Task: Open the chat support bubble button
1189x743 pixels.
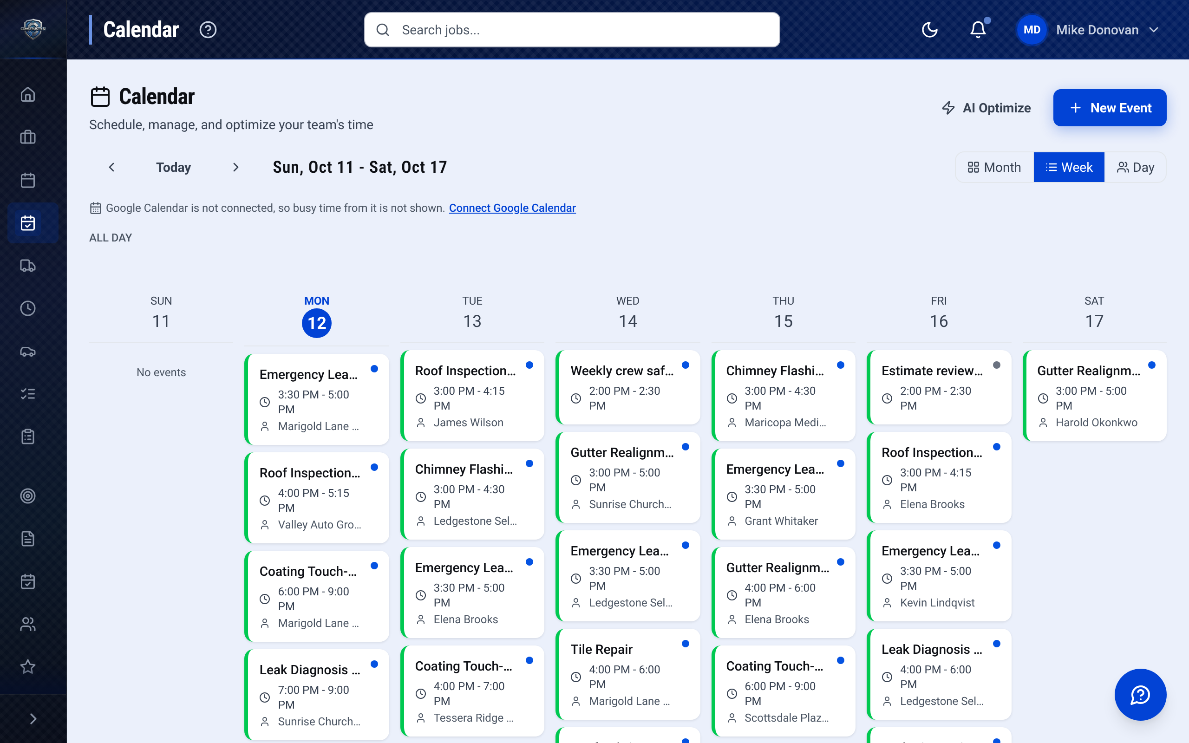Action: (1140, 694)
